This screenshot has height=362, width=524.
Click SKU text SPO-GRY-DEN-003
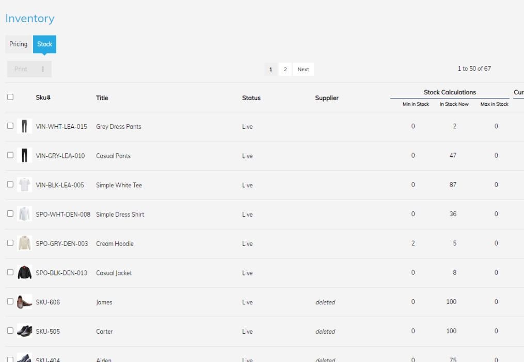click(x=62, y=244)
